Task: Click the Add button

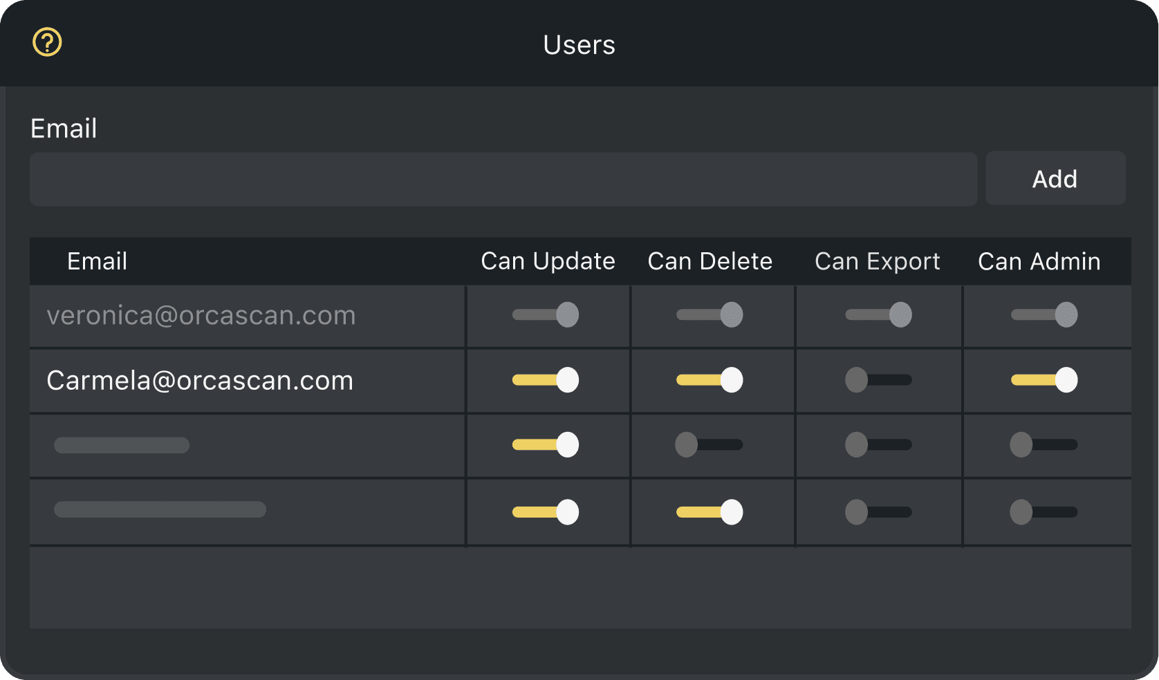Action: (x=1055, y=179)
